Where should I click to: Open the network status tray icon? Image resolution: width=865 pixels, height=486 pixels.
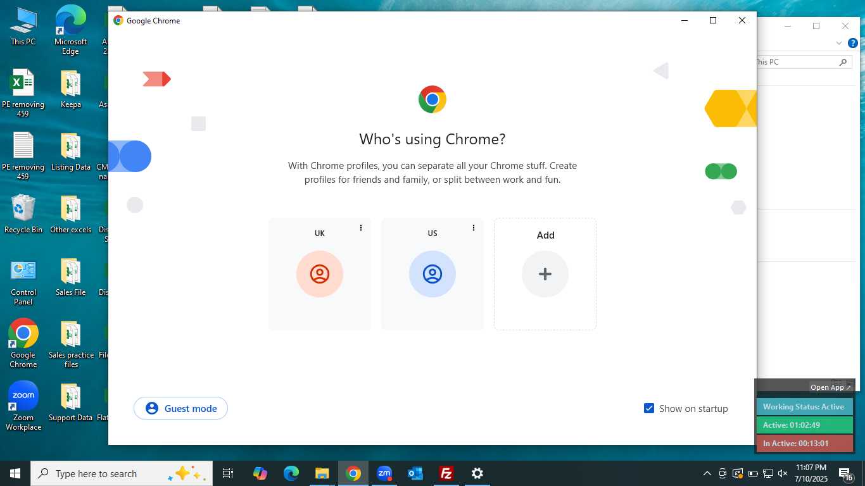pyautogui.click(x=768, y=473)
